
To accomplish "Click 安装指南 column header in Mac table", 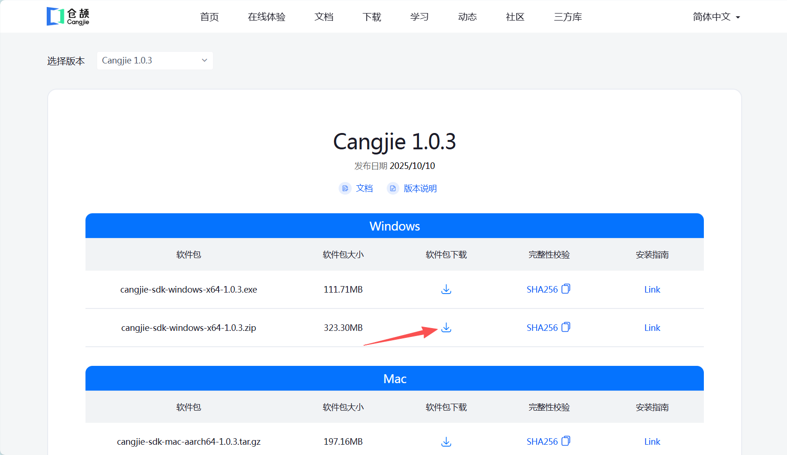I will tap(652, 407).
